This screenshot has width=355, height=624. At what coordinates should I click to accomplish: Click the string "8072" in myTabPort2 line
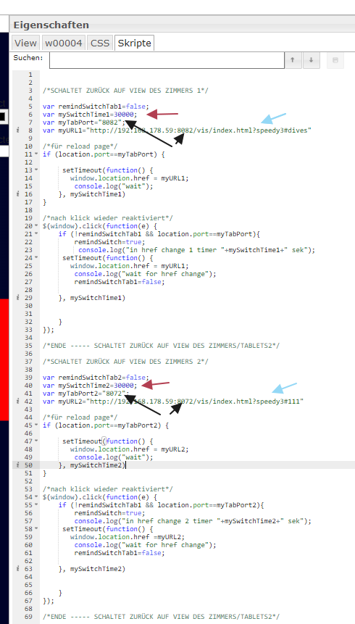click(x=114, y=394)
